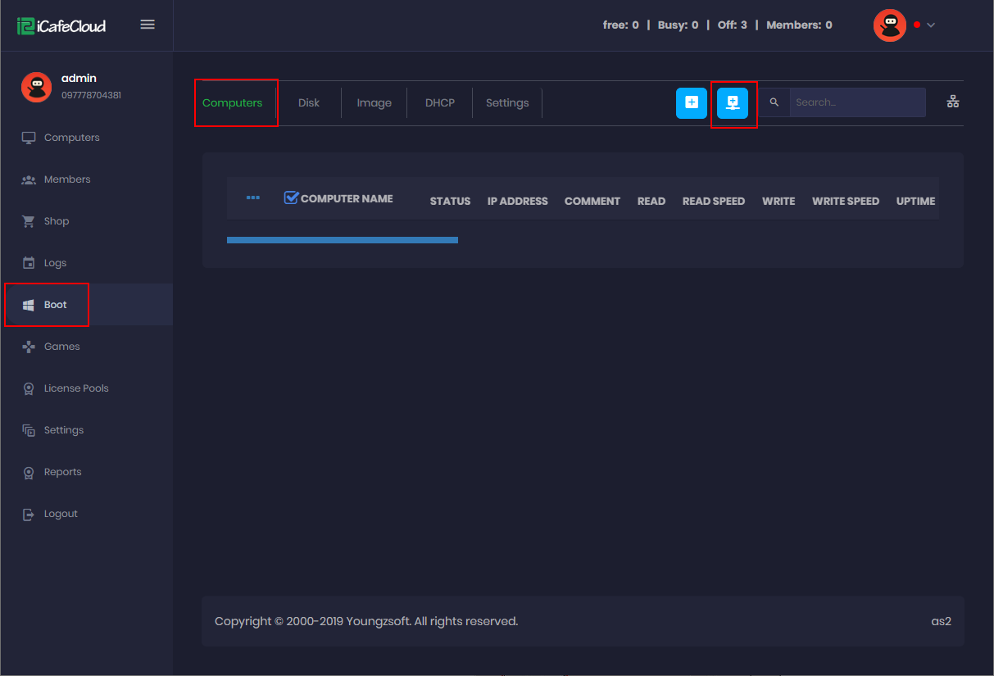Click the iCafeCloud logo
The image size is (994, 676).
pyautogui.click(x=61, y=25)
